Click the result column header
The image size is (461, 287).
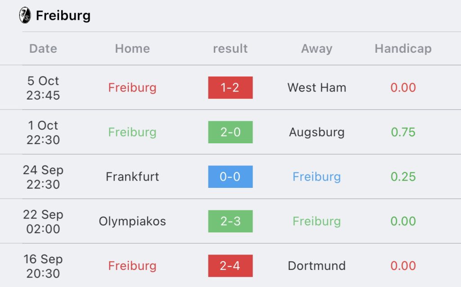point(230,49)
